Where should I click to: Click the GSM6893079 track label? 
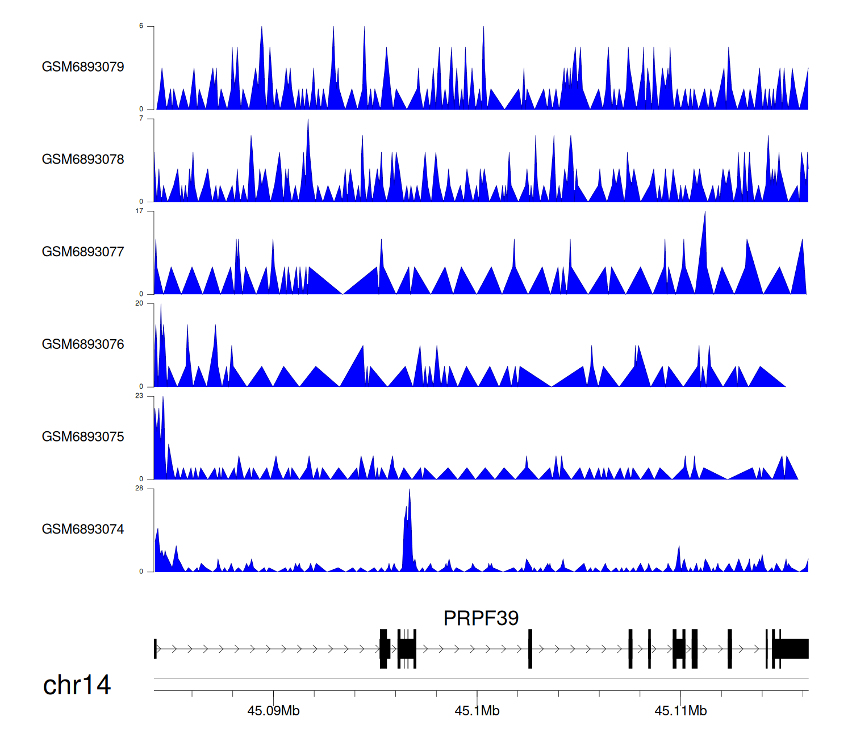pyautogui.click(x=83, y=67)
